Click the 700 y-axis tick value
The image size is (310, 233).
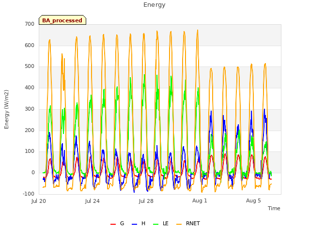click(30, 24)
